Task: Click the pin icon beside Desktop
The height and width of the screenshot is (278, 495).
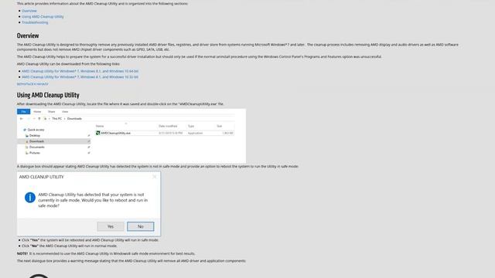Action: click(89, 136)
